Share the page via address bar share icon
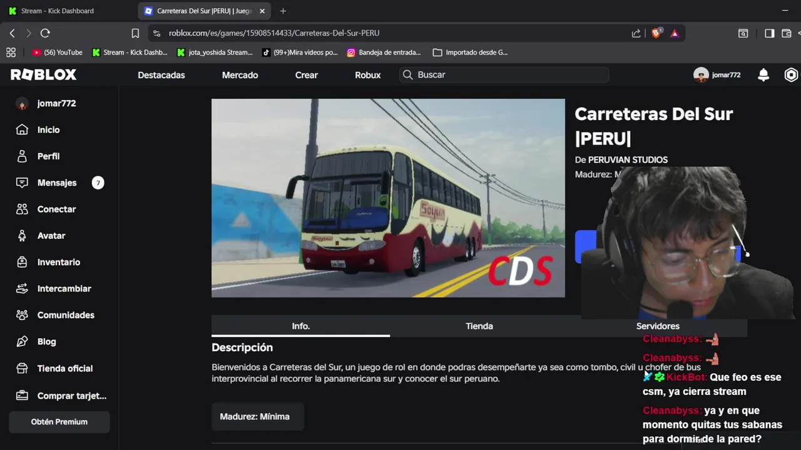Screen dimensions: 801x450 [x=636, y=33]
